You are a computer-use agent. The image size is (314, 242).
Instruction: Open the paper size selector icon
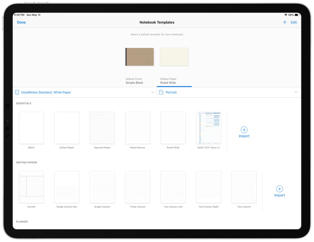tap(17, 92)
